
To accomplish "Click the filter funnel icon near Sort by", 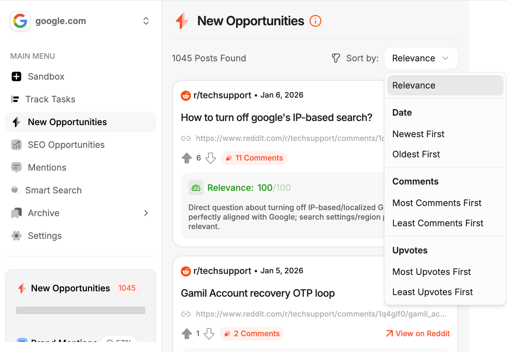I will [x=336, y=58].
